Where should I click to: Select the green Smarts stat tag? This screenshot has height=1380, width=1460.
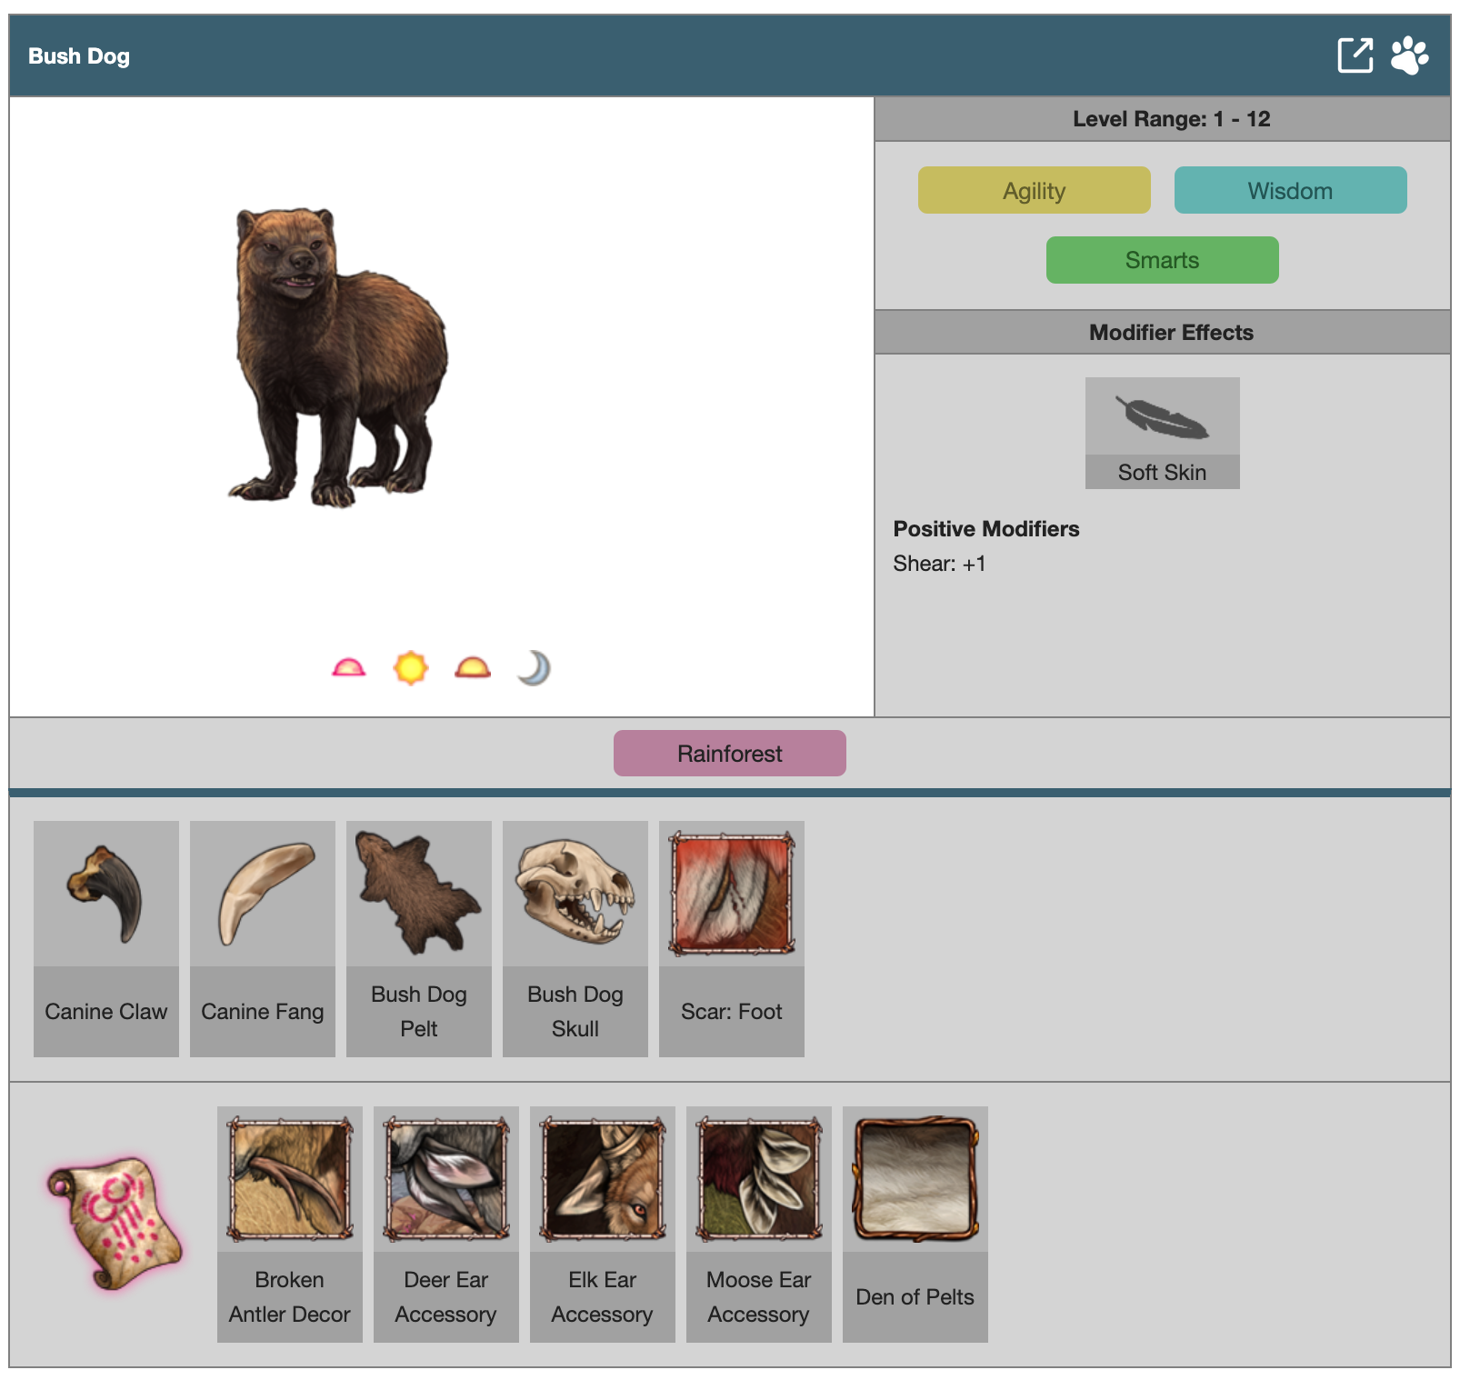1162,260
